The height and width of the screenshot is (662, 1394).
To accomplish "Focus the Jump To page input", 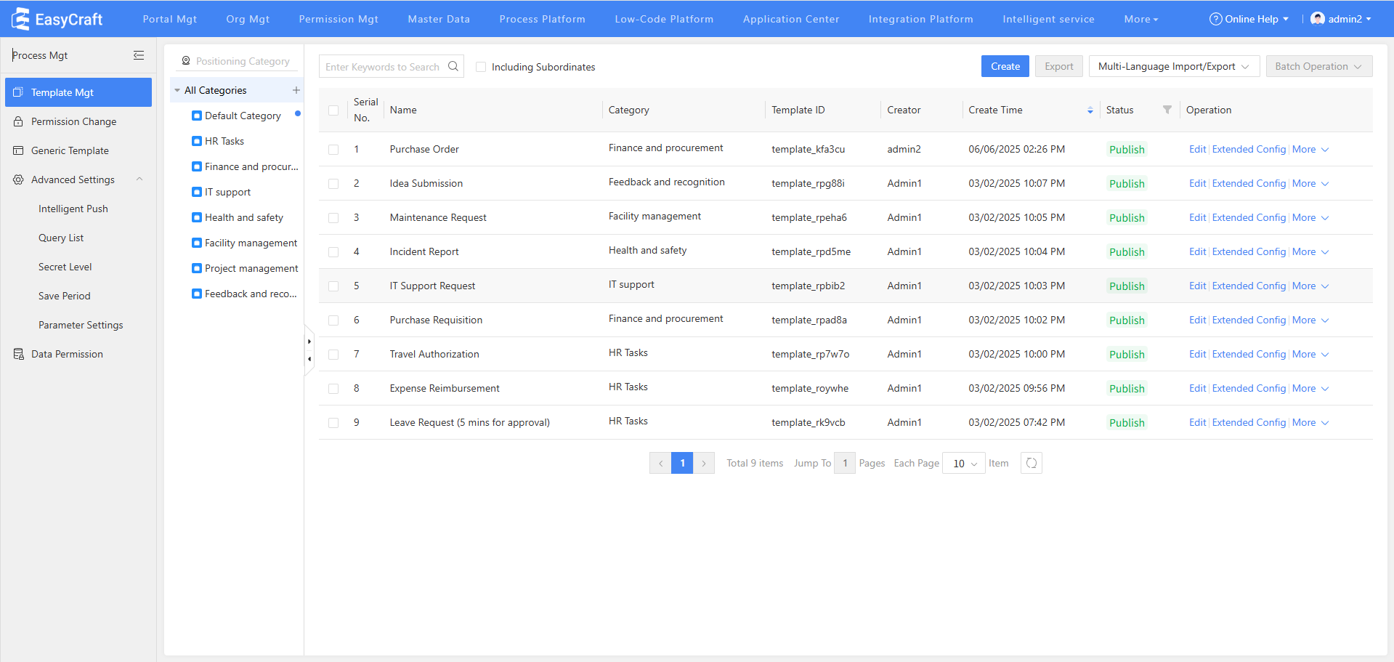I will pos(844,463).
